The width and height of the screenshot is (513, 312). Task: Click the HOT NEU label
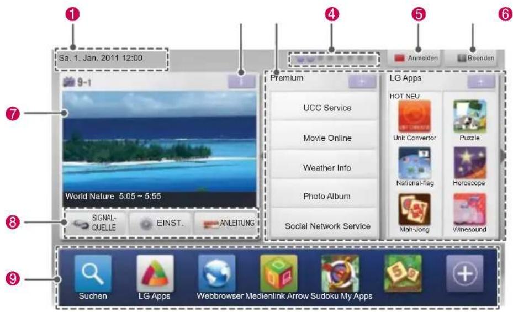click(x=404, y=96)
